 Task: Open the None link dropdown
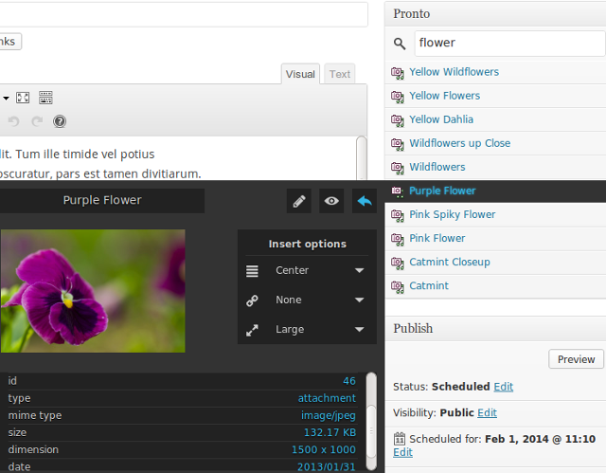point(319,300)
